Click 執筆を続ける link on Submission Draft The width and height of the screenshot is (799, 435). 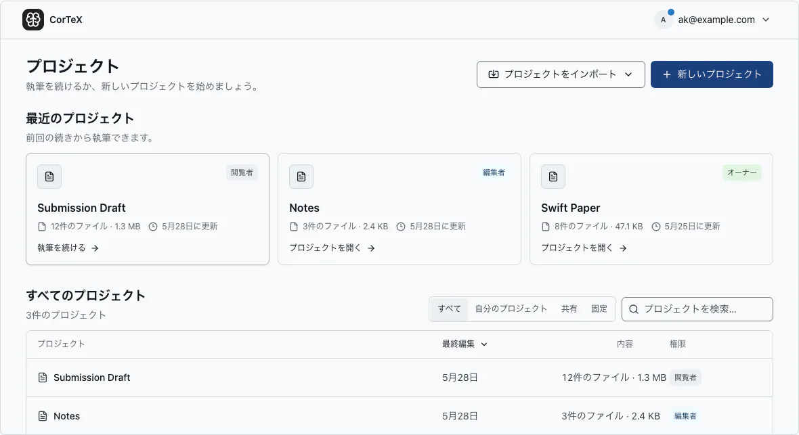(68, 248)
